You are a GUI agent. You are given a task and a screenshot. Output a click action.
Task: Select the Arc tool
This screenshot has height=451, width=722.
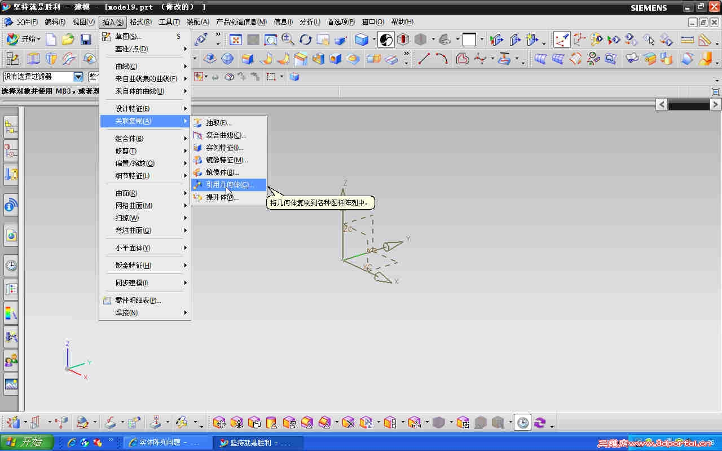(442, 58)
